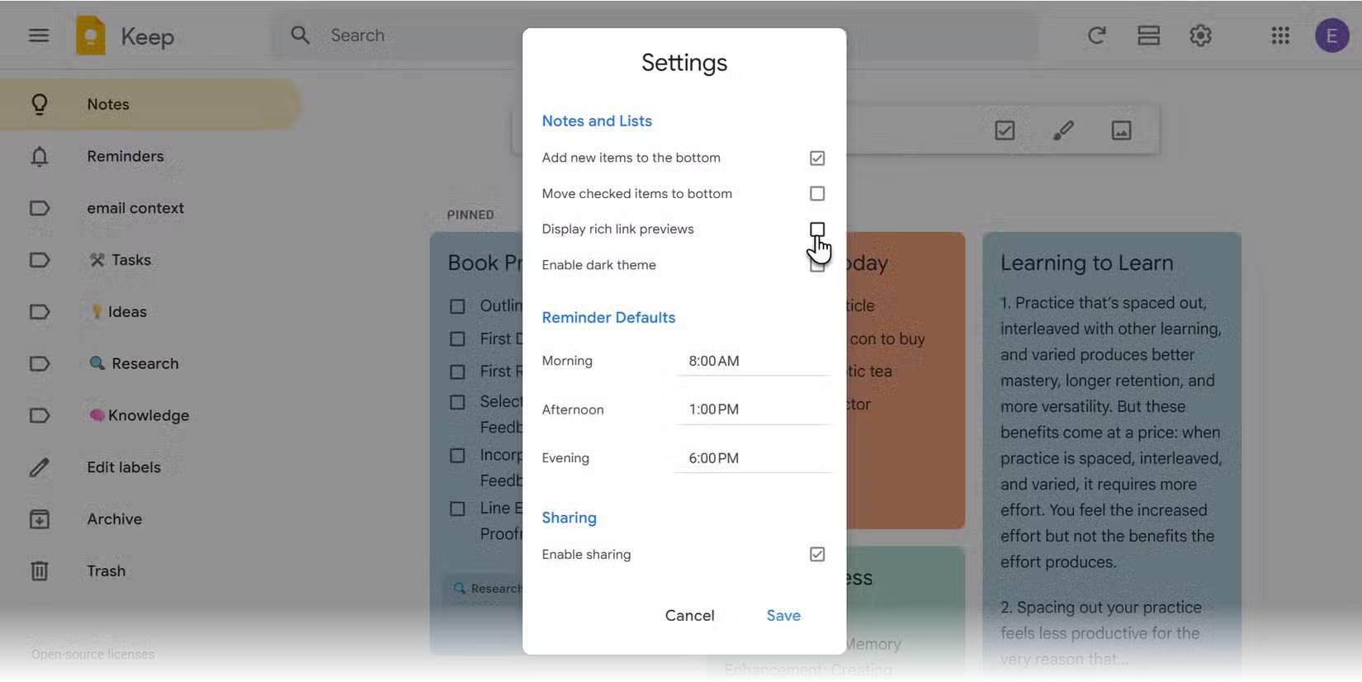
Task: Click the search magnifier icon
Action: tap(300, 36)
